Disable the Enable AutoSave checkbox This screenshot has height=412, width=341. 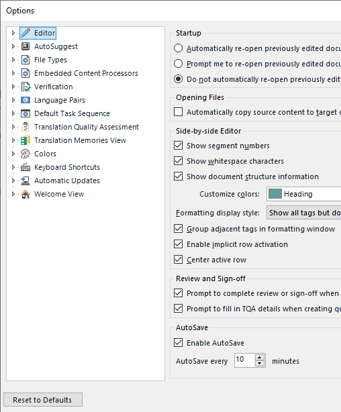(179, 343)
